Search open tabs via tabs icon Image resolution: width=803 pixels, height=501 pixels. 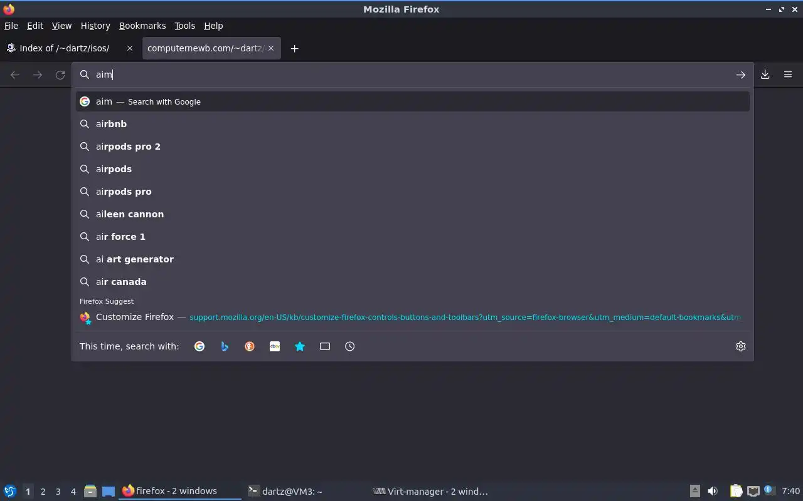(x=325, y=346)
